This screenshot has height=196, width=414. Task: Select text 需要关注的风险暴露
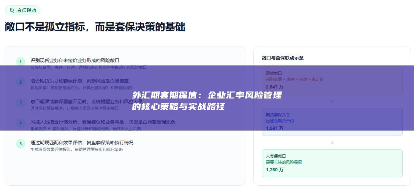284,162
